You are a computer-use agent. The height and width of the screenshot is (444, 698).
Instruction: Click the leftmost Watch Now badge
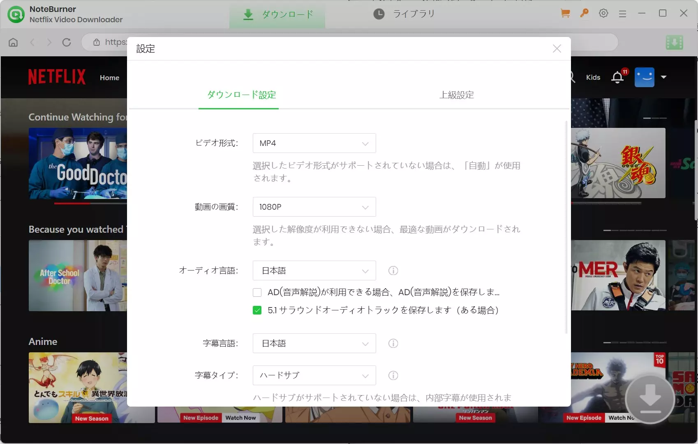tap(240, 418)
